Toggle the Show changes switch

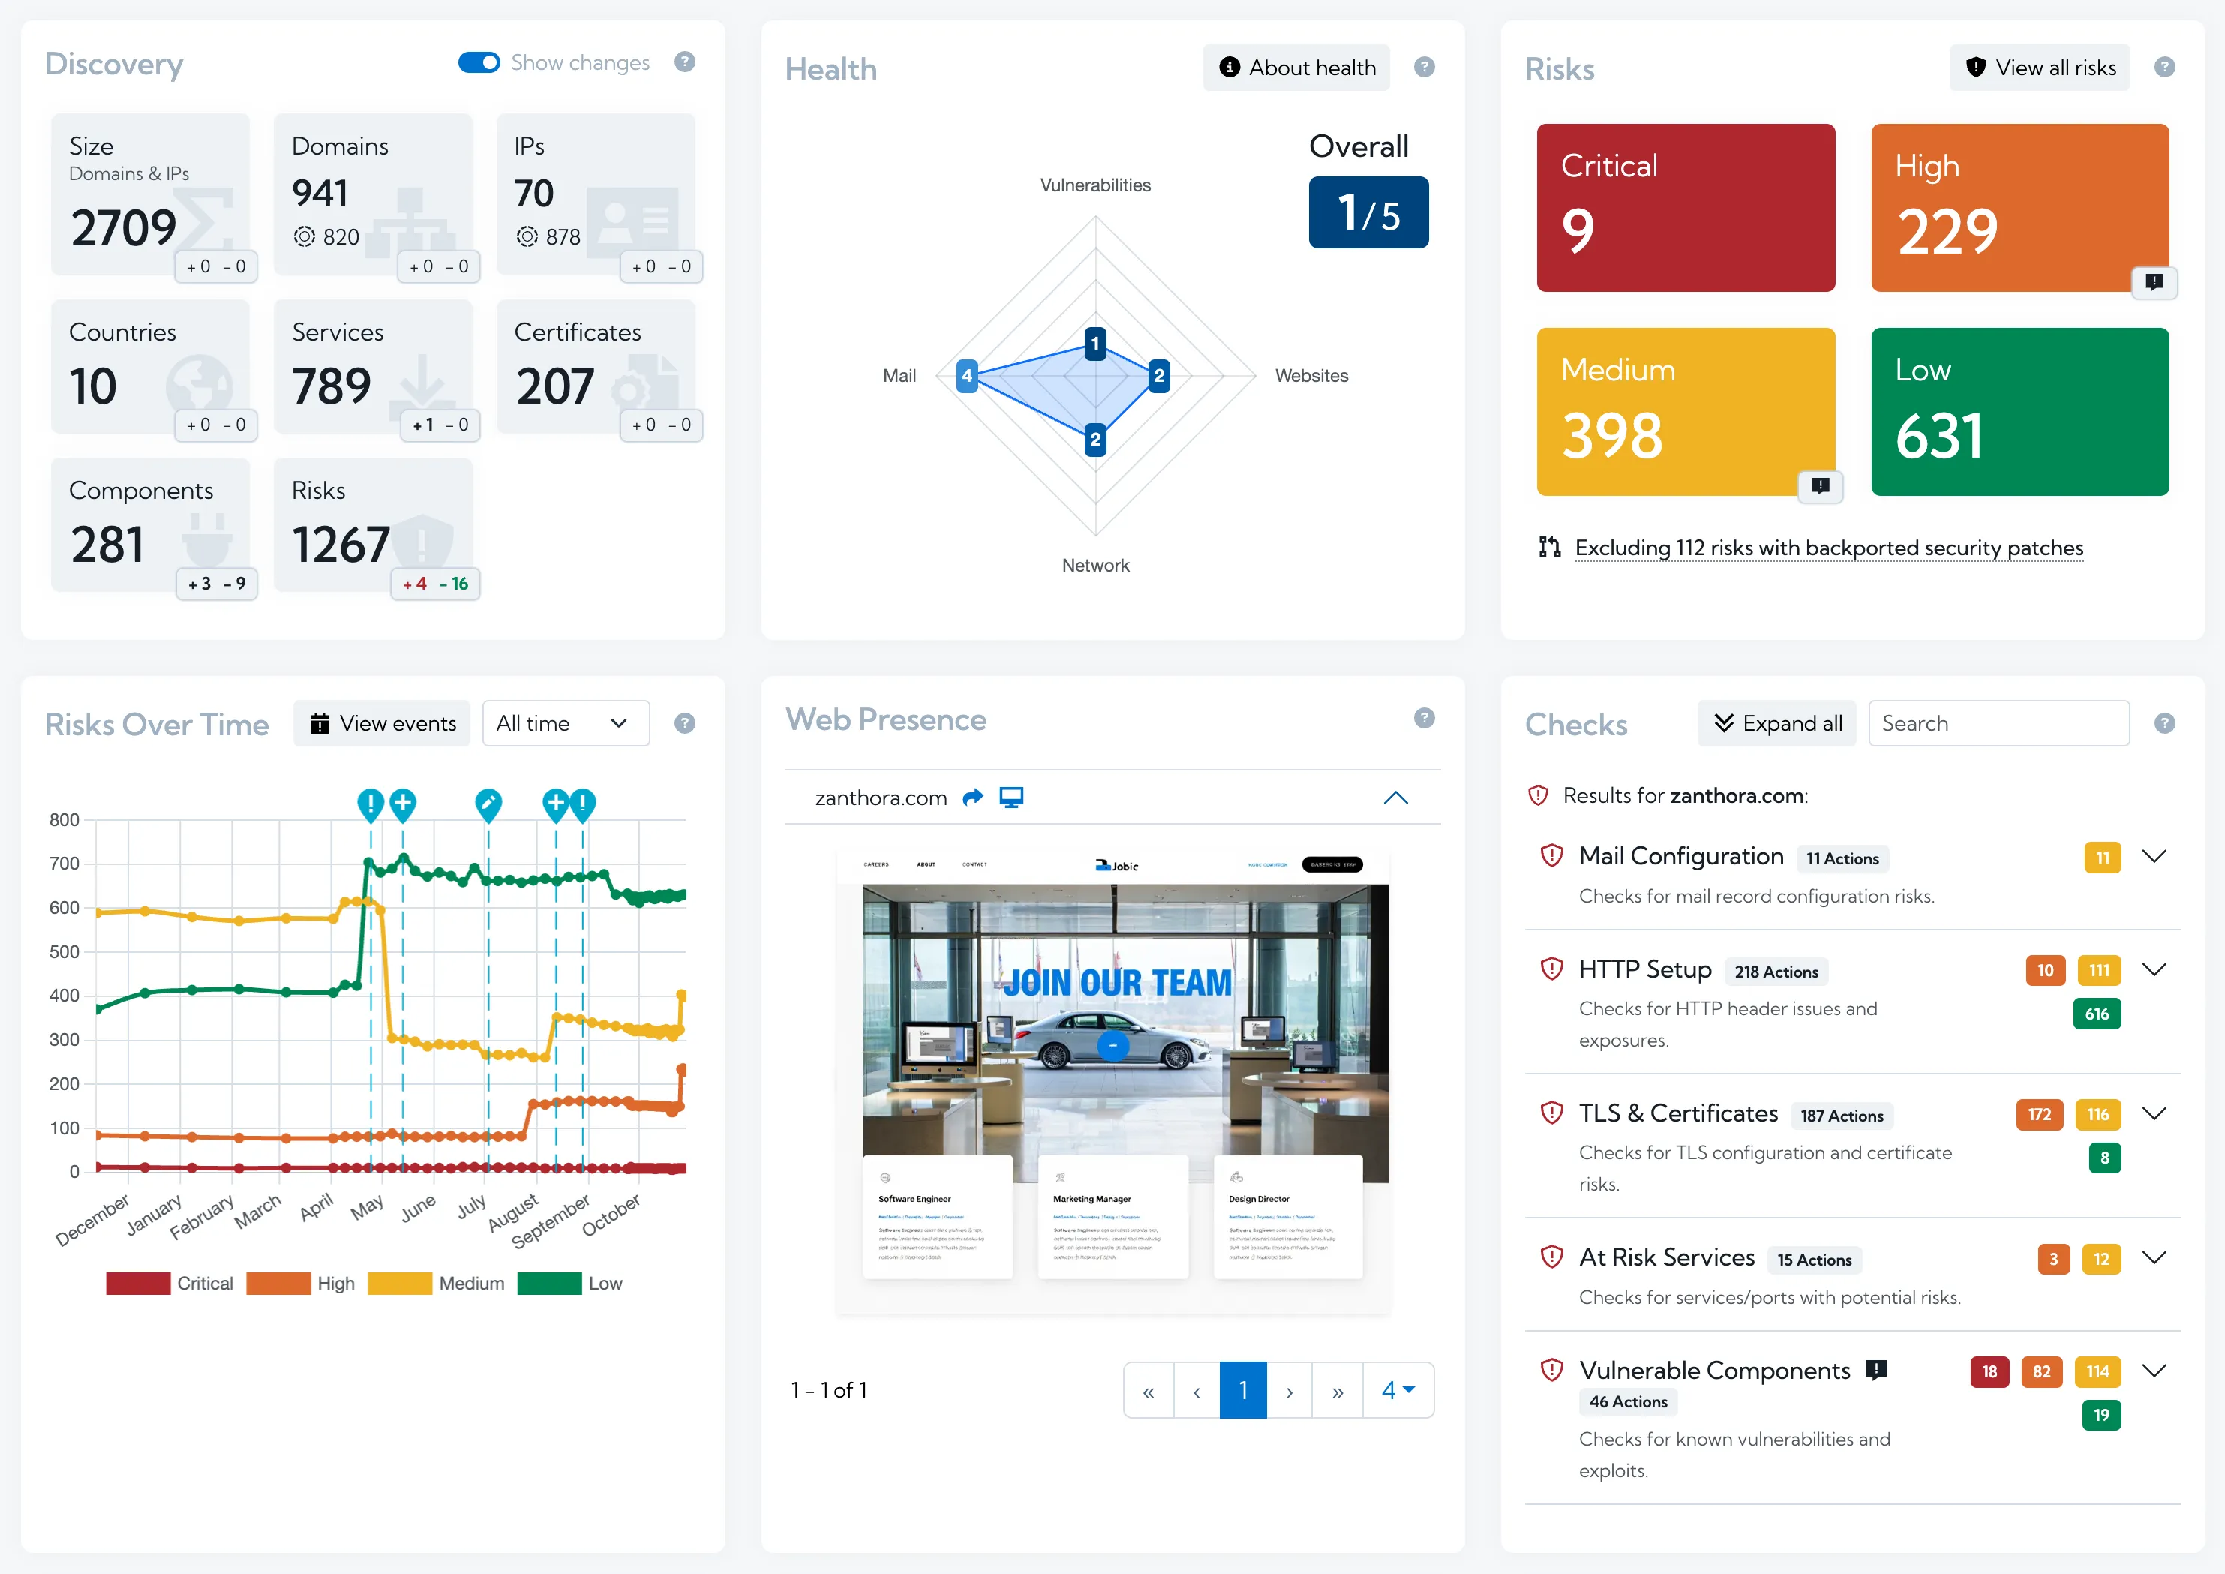[x=478, y=62]
